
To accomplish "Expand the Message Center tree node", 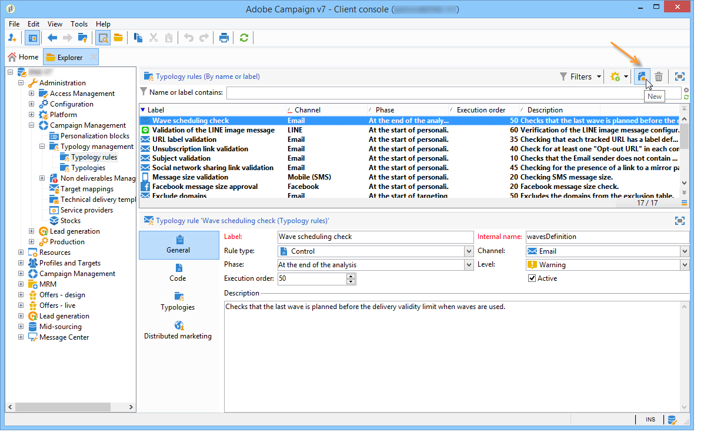I will click(x=21, y=337).
